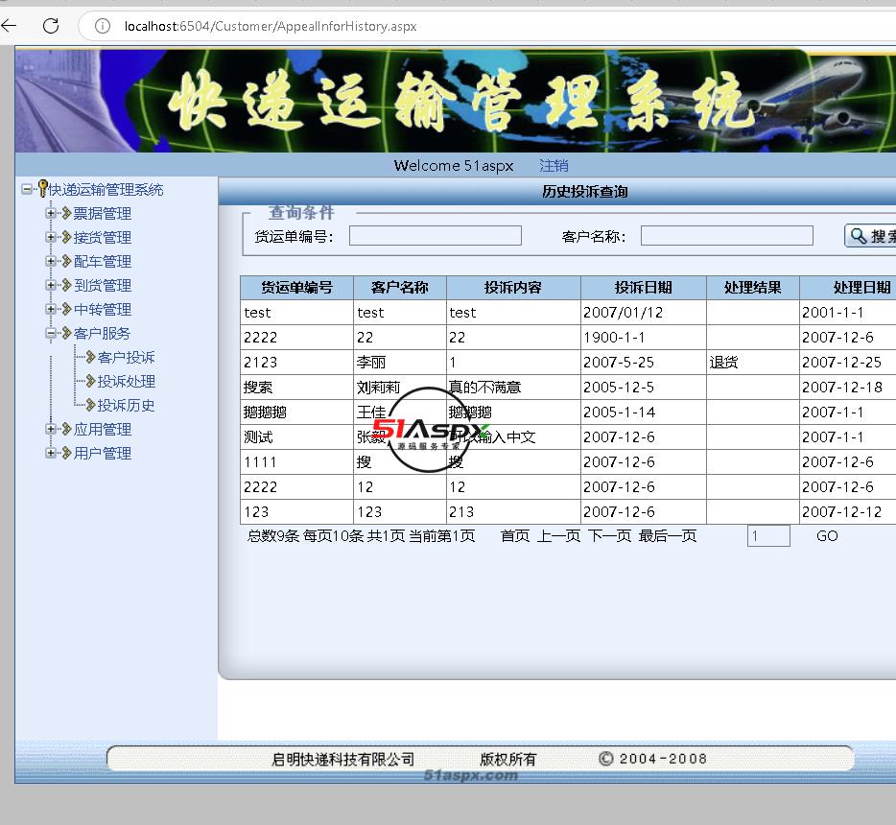Open 配车管理 in the sidebar
The image size is (896, 825).
pyautogui.click(x=102, y=261)
